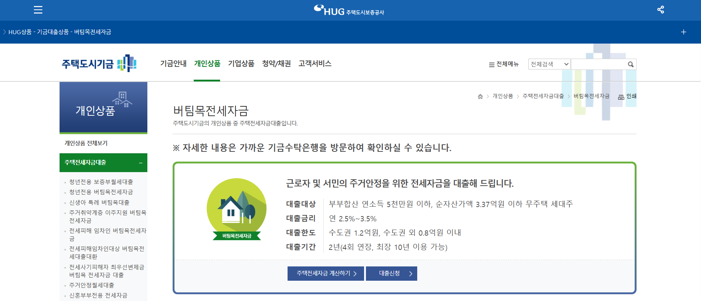Expand the blue bar with the plus icon
The image size is (701, 301).
(x=684, y=32)
